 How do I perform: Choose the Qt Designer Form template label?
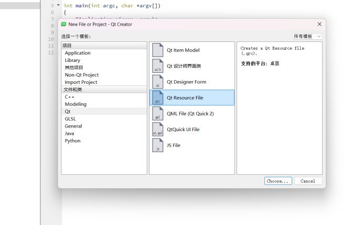[186, 82]
